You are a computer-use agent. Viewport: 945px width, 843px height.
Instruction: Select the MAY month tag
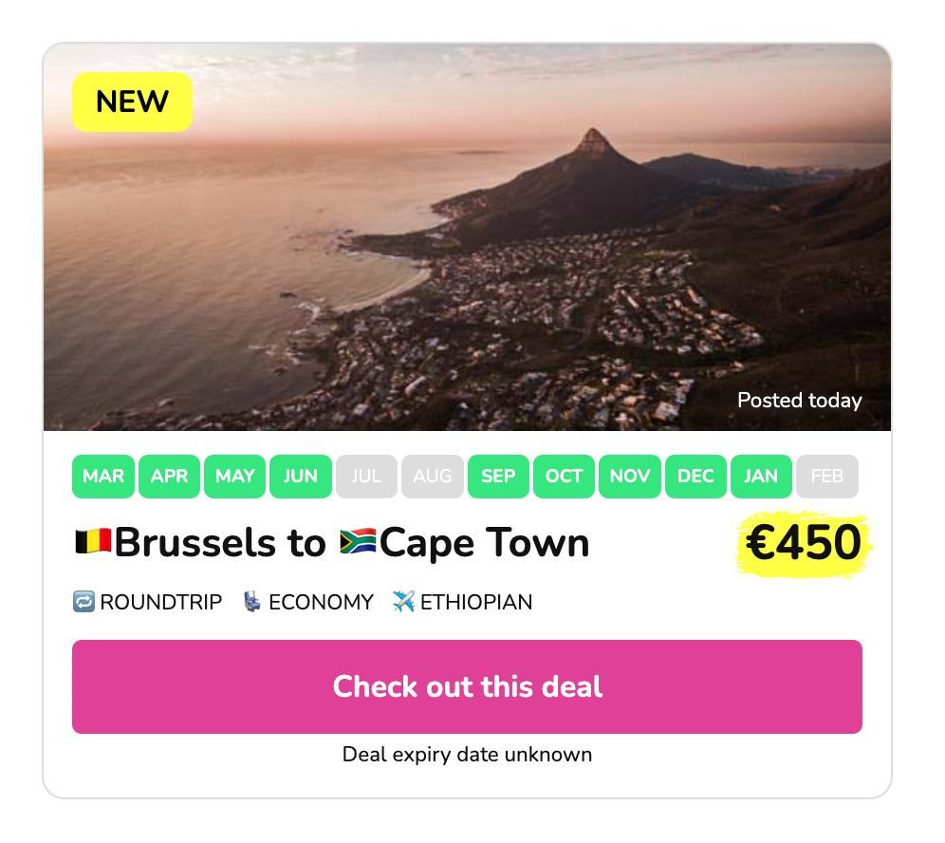(x=234, y=477)
